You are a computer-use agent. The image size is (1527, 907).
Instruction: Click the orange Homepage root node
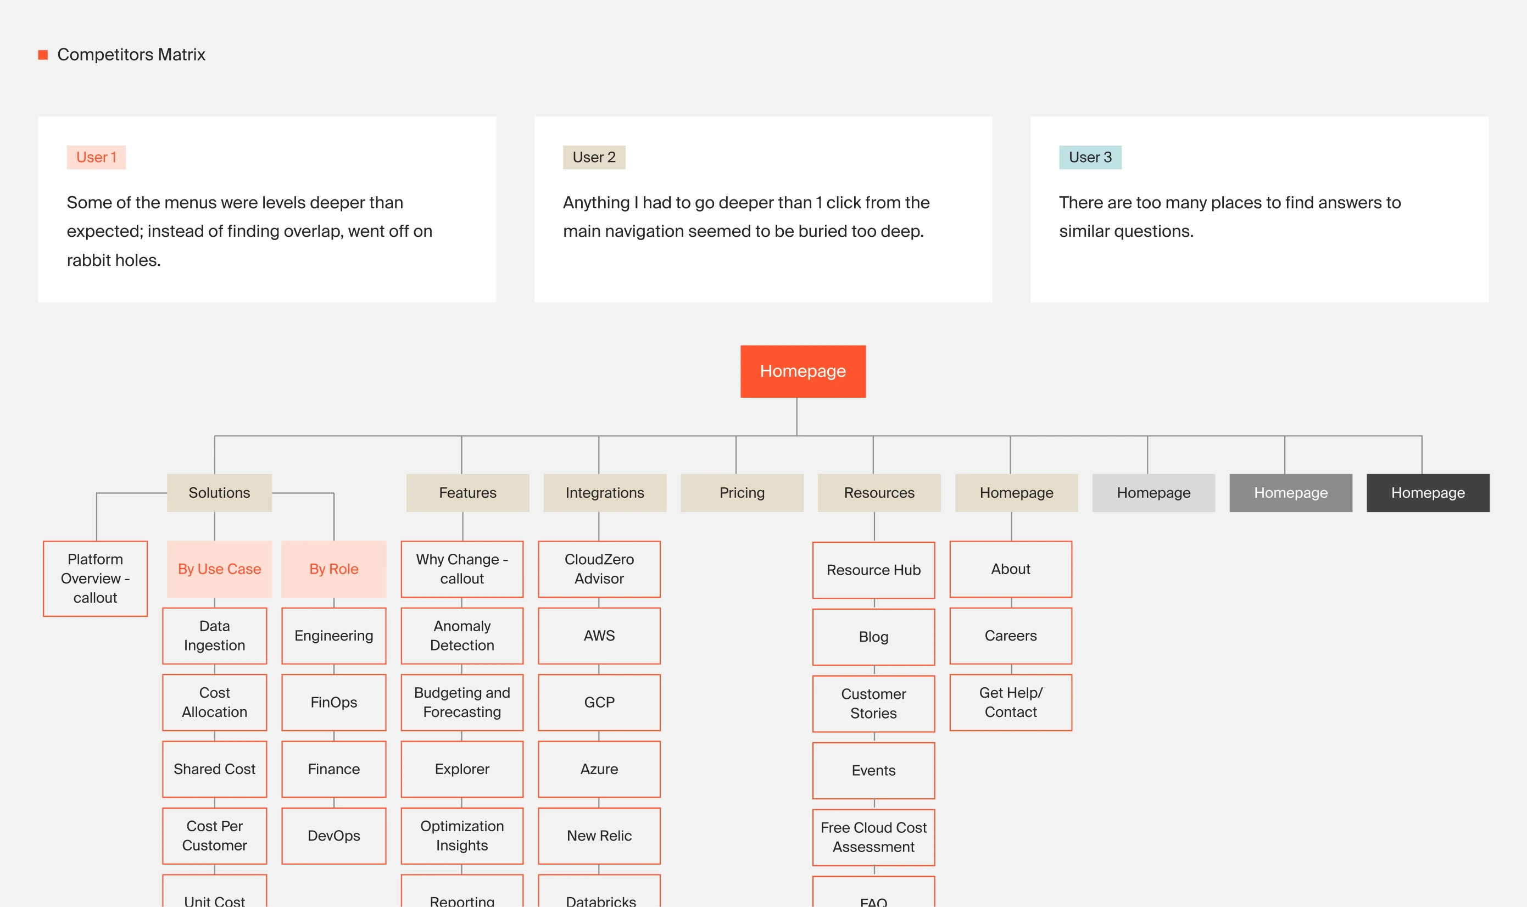[802, 371]
